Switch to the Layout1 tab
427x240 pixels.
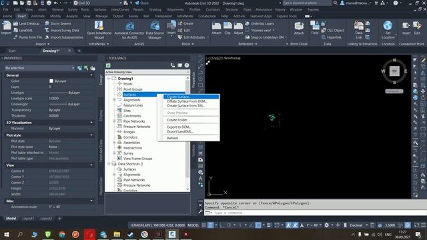(x=28, y=218)
